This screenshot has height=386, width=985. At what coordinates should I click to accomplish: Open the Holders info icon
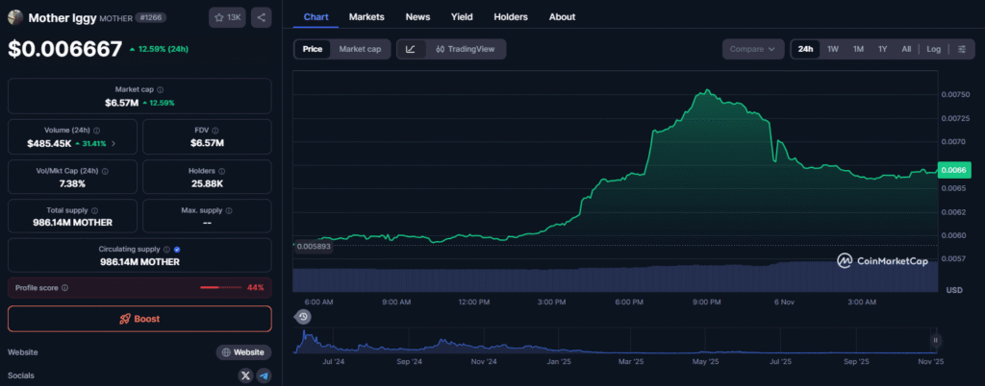[222, 171]
